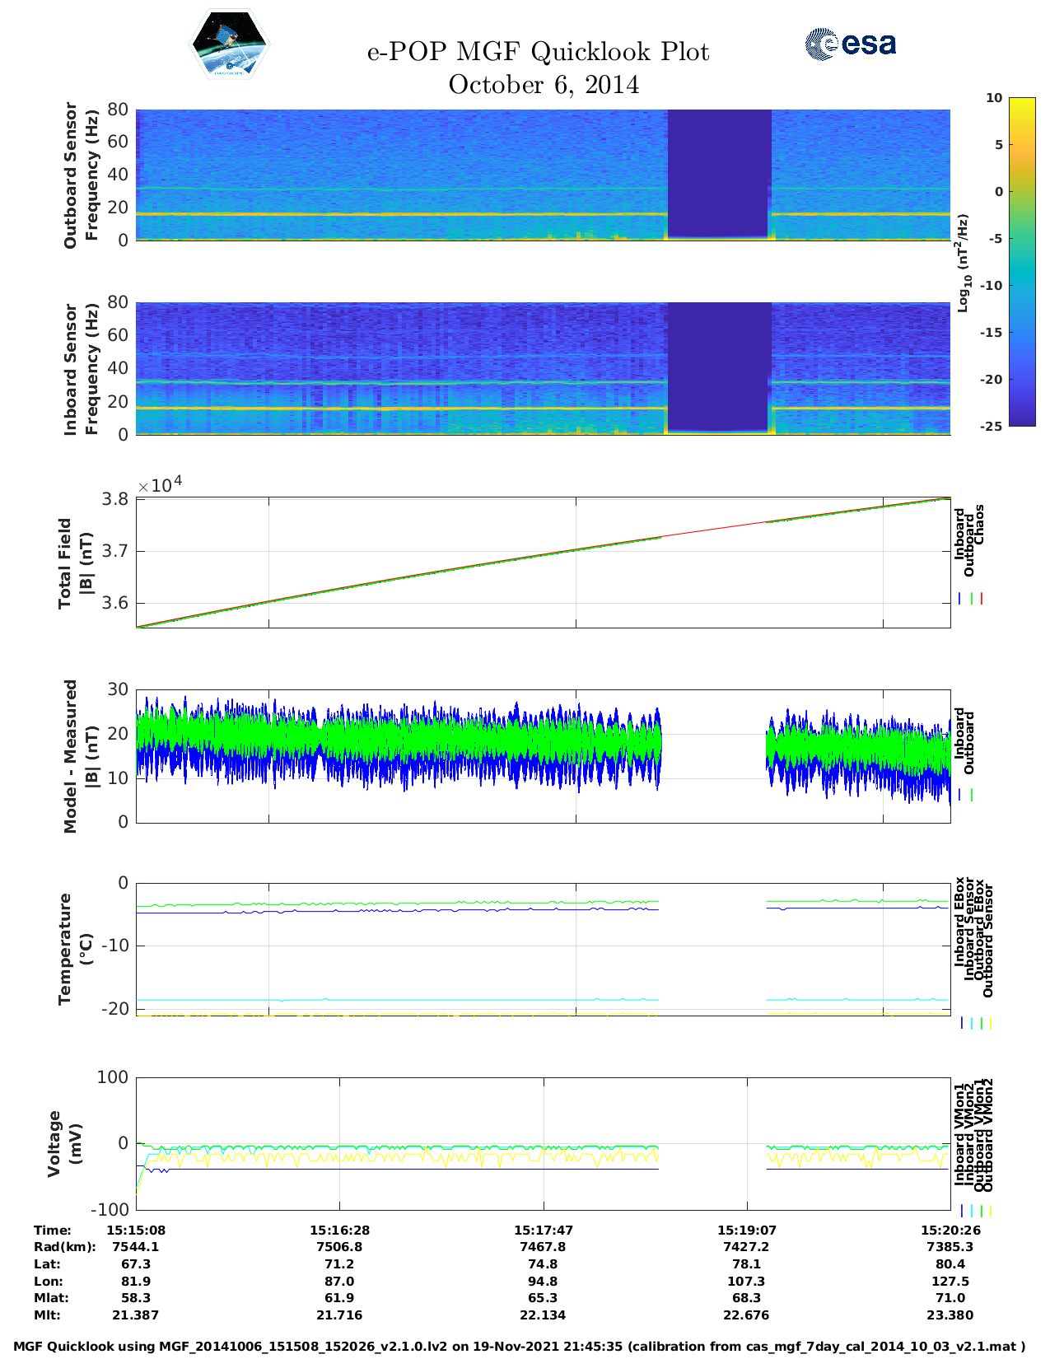1050x1359 pixels.
Task: Click the 15:17:47 time label
Action: [x=543, y=1230]
